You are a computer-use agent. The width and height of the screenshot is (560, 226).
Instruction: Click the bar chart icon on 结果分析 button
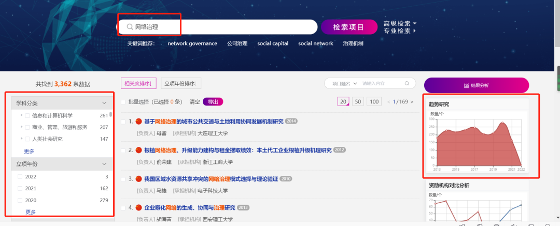tap(467, 85)
